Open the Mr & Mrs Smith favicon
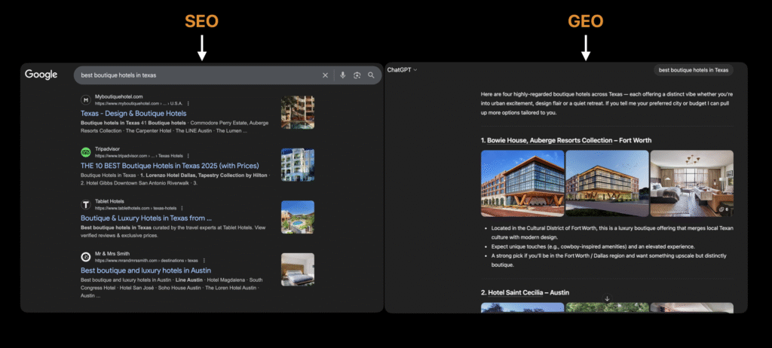772x348 pixels. pos(86,257)
